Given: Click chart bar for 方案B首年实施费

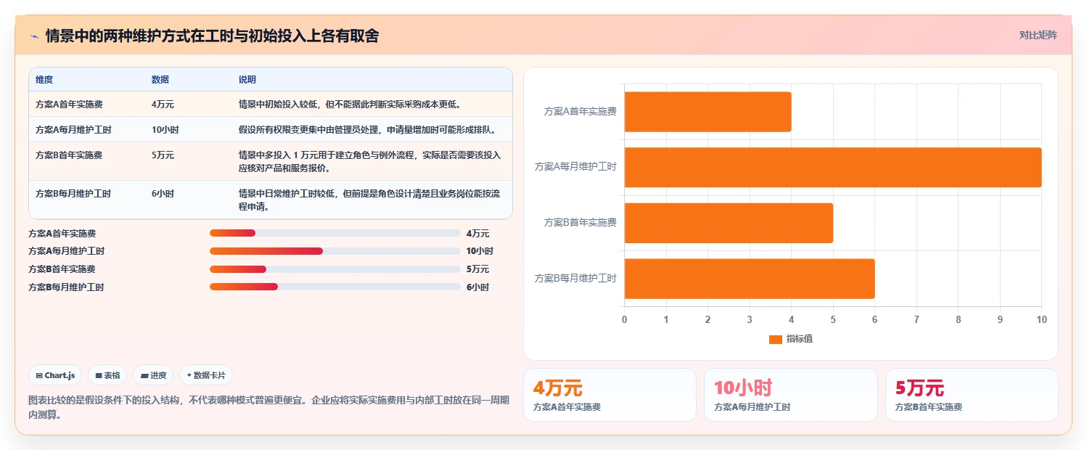Looking at the screenshot, I should 729,223.
